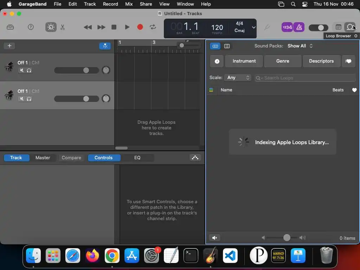Click the Play transport button

pyautogui.click(x=127, y=27)
